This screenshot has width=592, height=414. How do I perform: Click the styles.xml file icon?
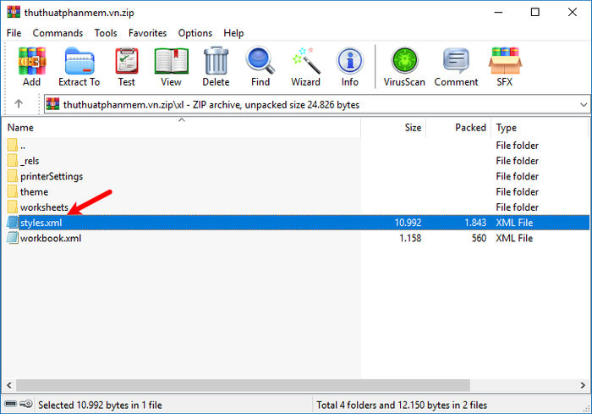[13, 223]
